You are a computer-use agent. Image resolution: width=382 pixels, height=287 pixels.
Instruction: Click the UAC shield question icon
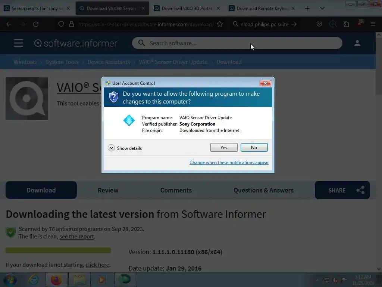pyautogui.click(x=113, y=97)
